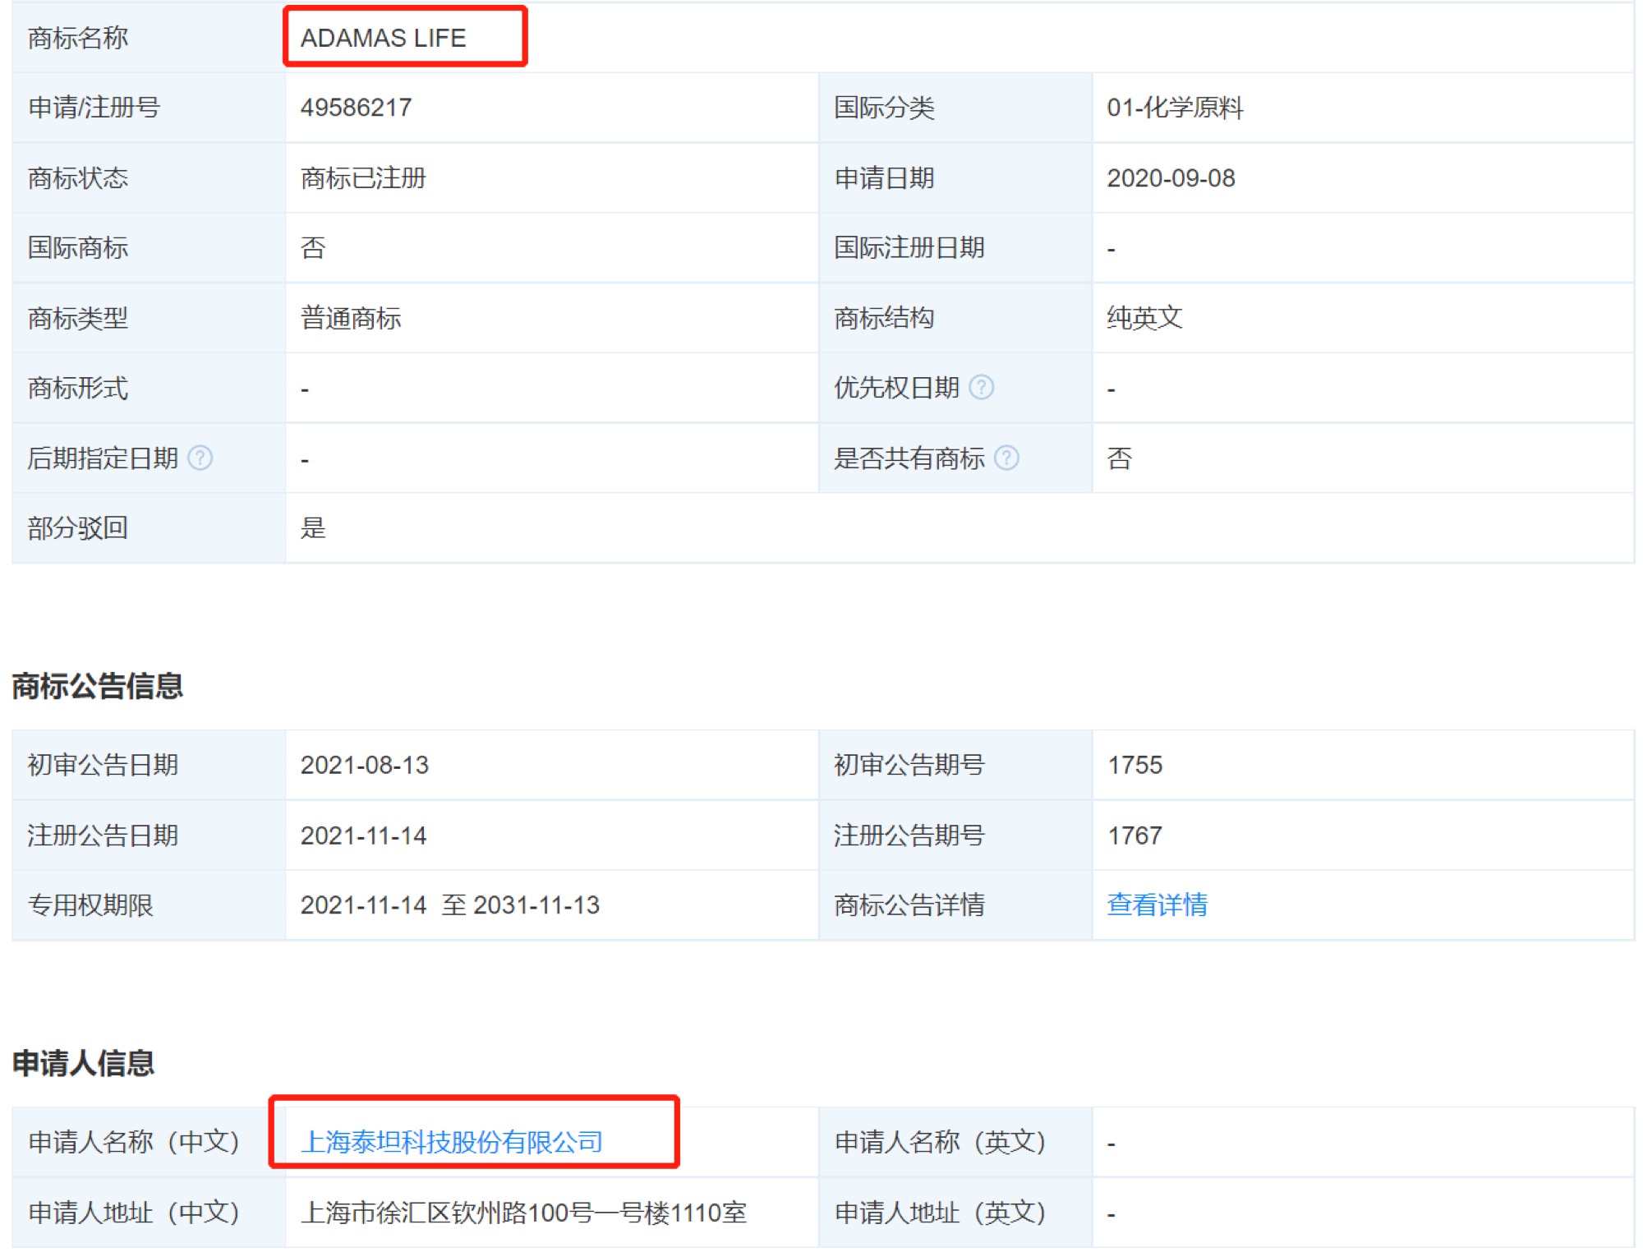The height and width of the screenshot is (1252, 1643).
Task: Select preliminary announcement issue 1755
Action: coord(1134,765)
